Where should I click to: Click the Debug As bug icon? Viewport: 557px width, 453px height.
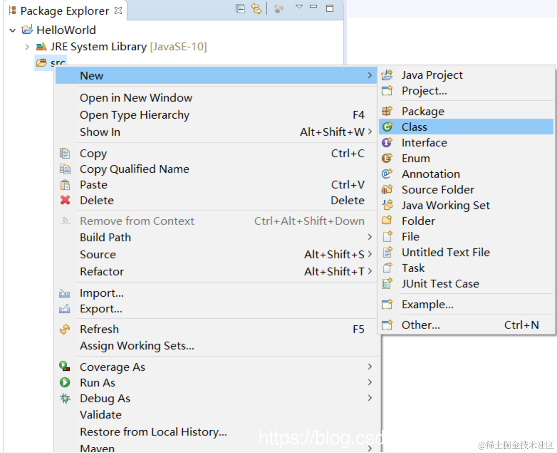[x=65, y=398]
